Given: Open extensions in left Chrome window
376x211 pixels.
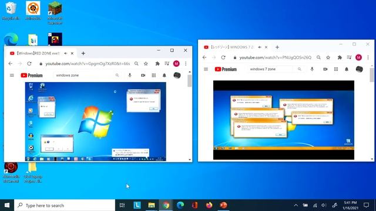Looking at the screenshot, I should [157, 64].
